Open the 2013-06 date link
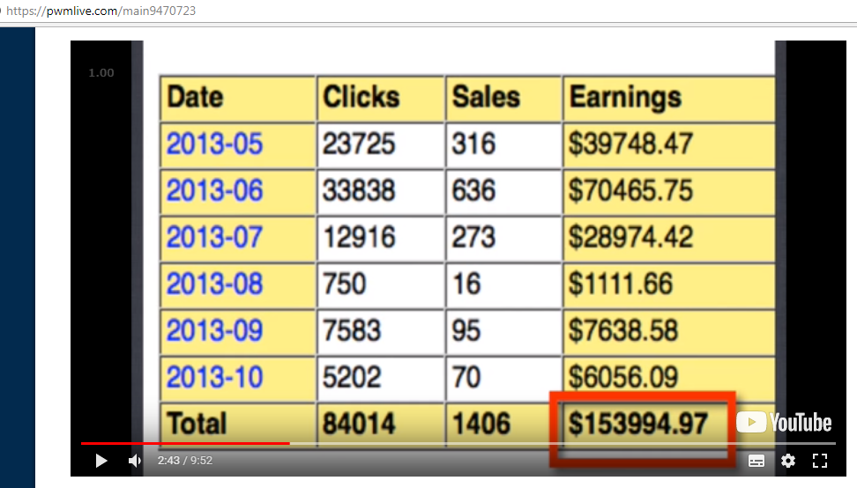 coord(214,190)
